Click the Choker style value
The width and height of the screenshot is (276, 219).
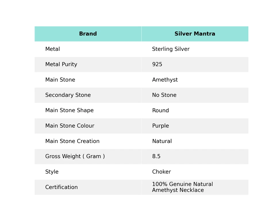click(x=162, y=172)
